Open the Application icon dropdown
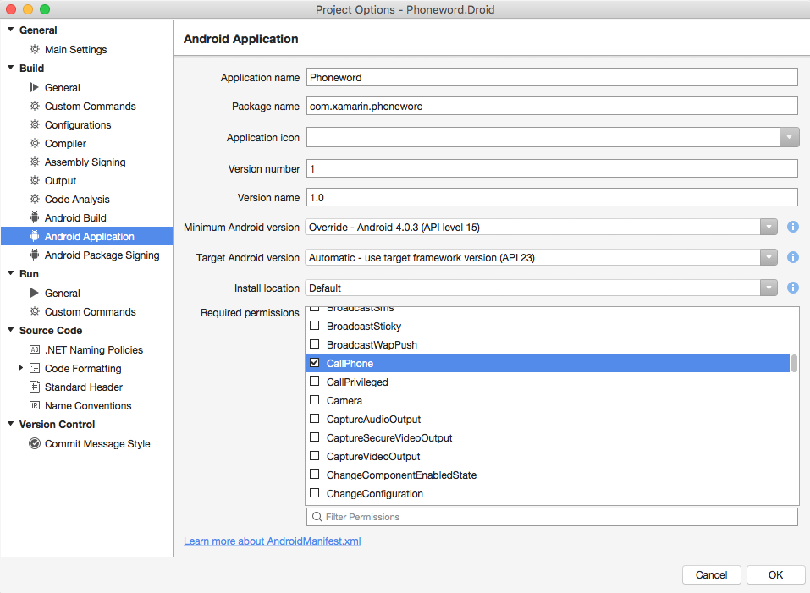 coord(789,137)
